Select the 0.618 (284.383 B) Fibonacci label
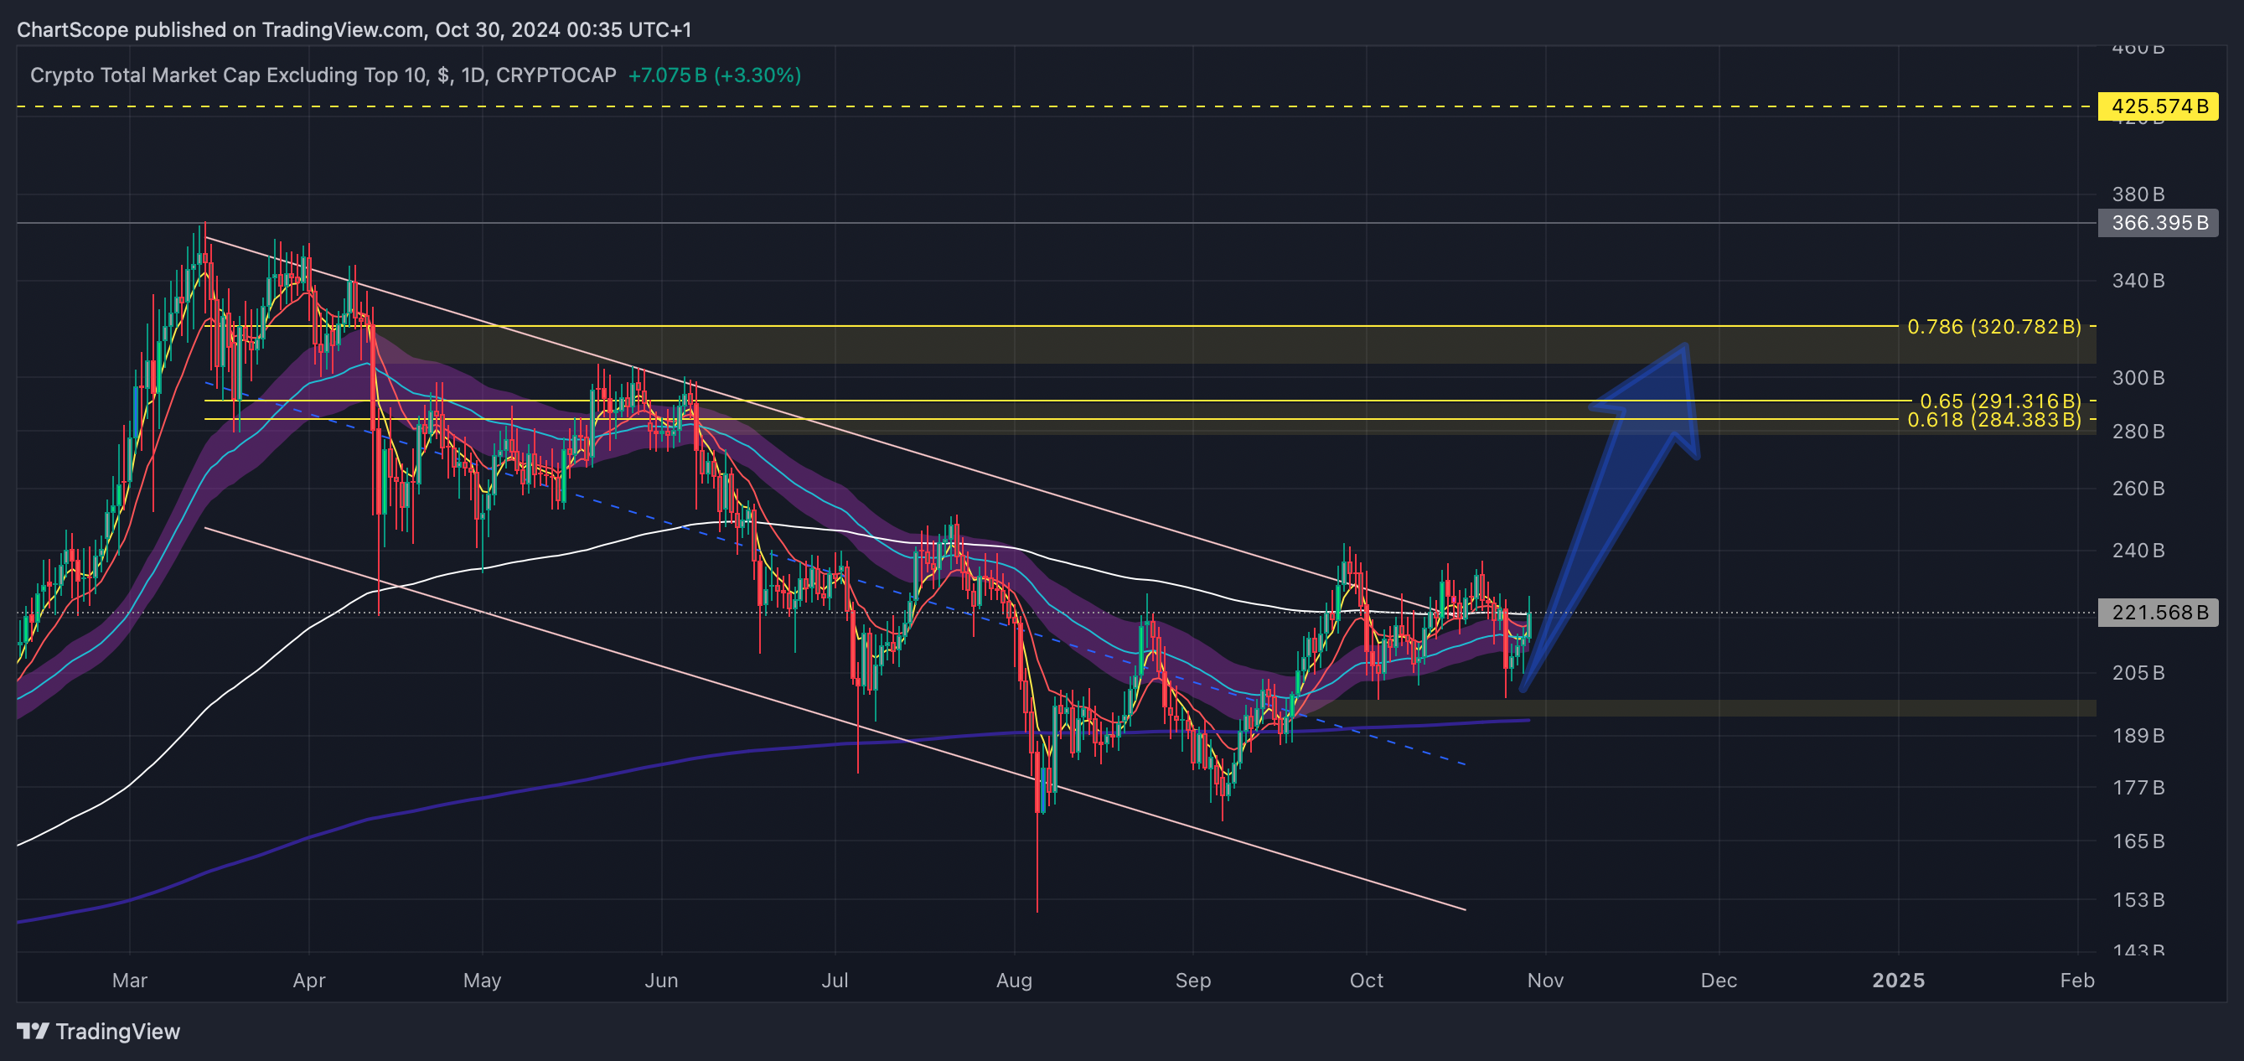The width and height of the screenshot is (2244, 1061). pos(1993,420)
